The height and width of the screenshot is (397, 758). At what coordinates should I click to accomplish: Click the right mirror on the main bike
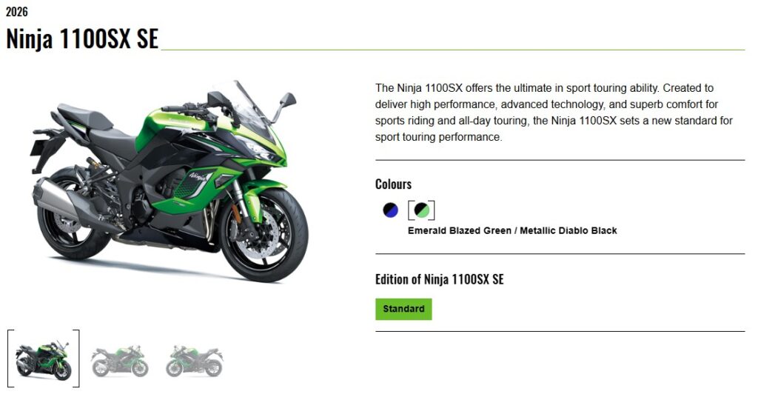point(288,101)
